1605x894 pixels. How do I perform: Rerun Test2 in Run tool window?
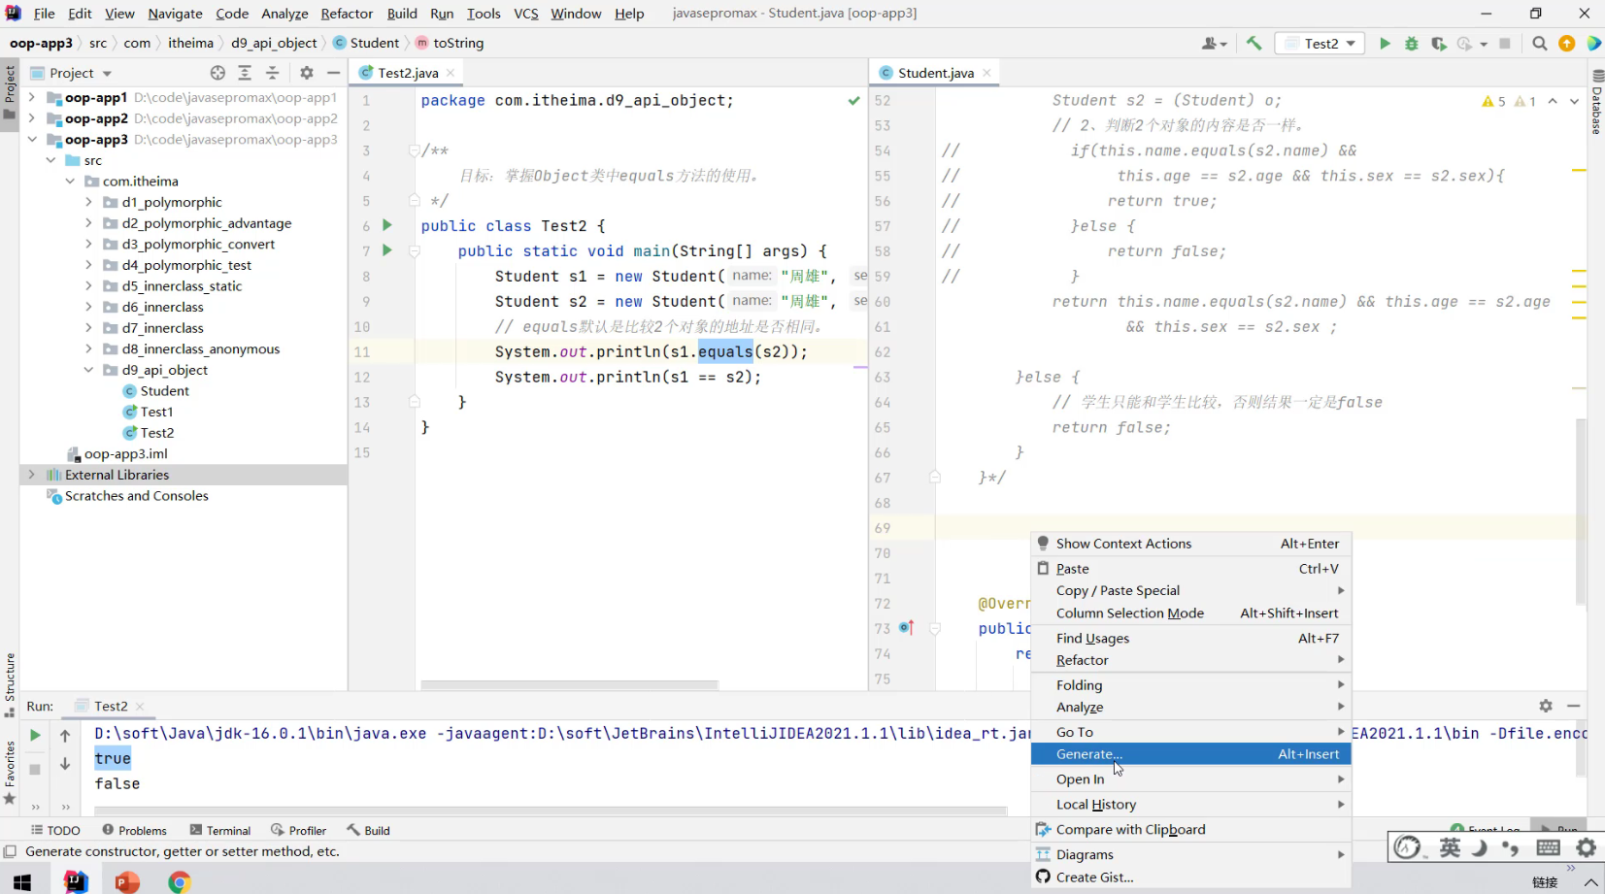click(x=35, y=736)
